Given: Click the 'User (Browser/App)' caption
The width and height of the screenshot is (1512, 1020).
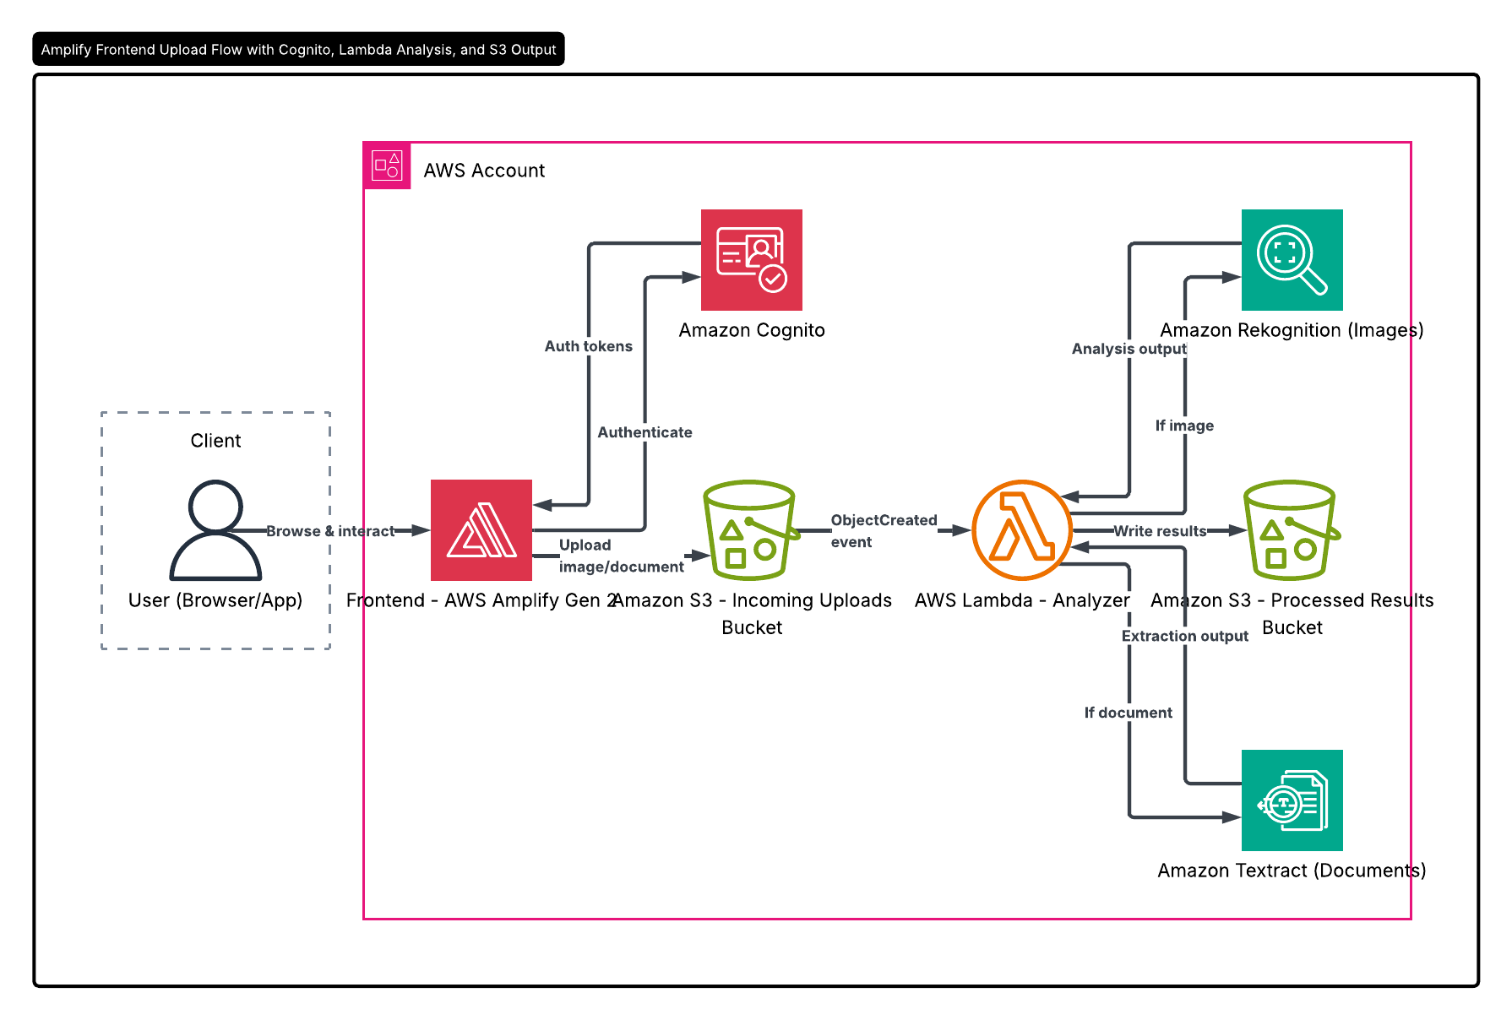Looking at the screenshot, I should [215, 600].
